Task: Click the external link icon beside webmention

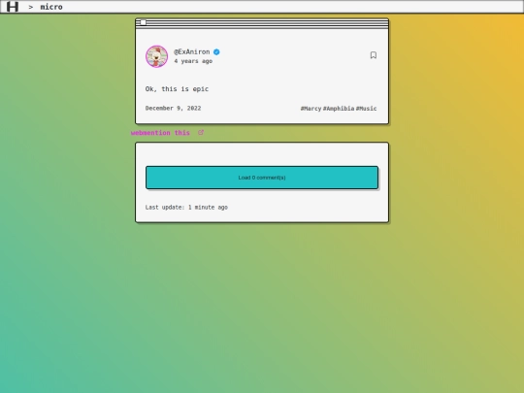Action: click(201, 133)
